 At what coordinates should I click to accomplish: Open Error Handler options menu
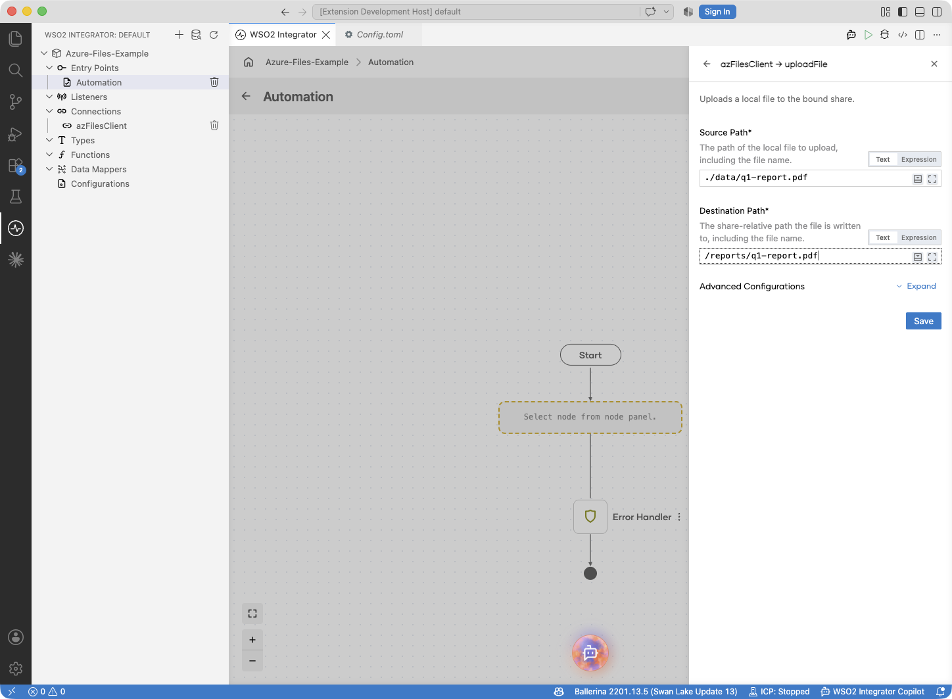pyautogui.click(x=679, y=517)
